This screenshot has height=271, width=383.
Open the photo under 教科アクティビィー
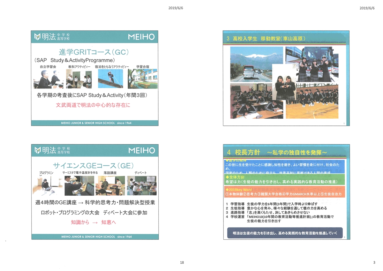coord(79,79)
